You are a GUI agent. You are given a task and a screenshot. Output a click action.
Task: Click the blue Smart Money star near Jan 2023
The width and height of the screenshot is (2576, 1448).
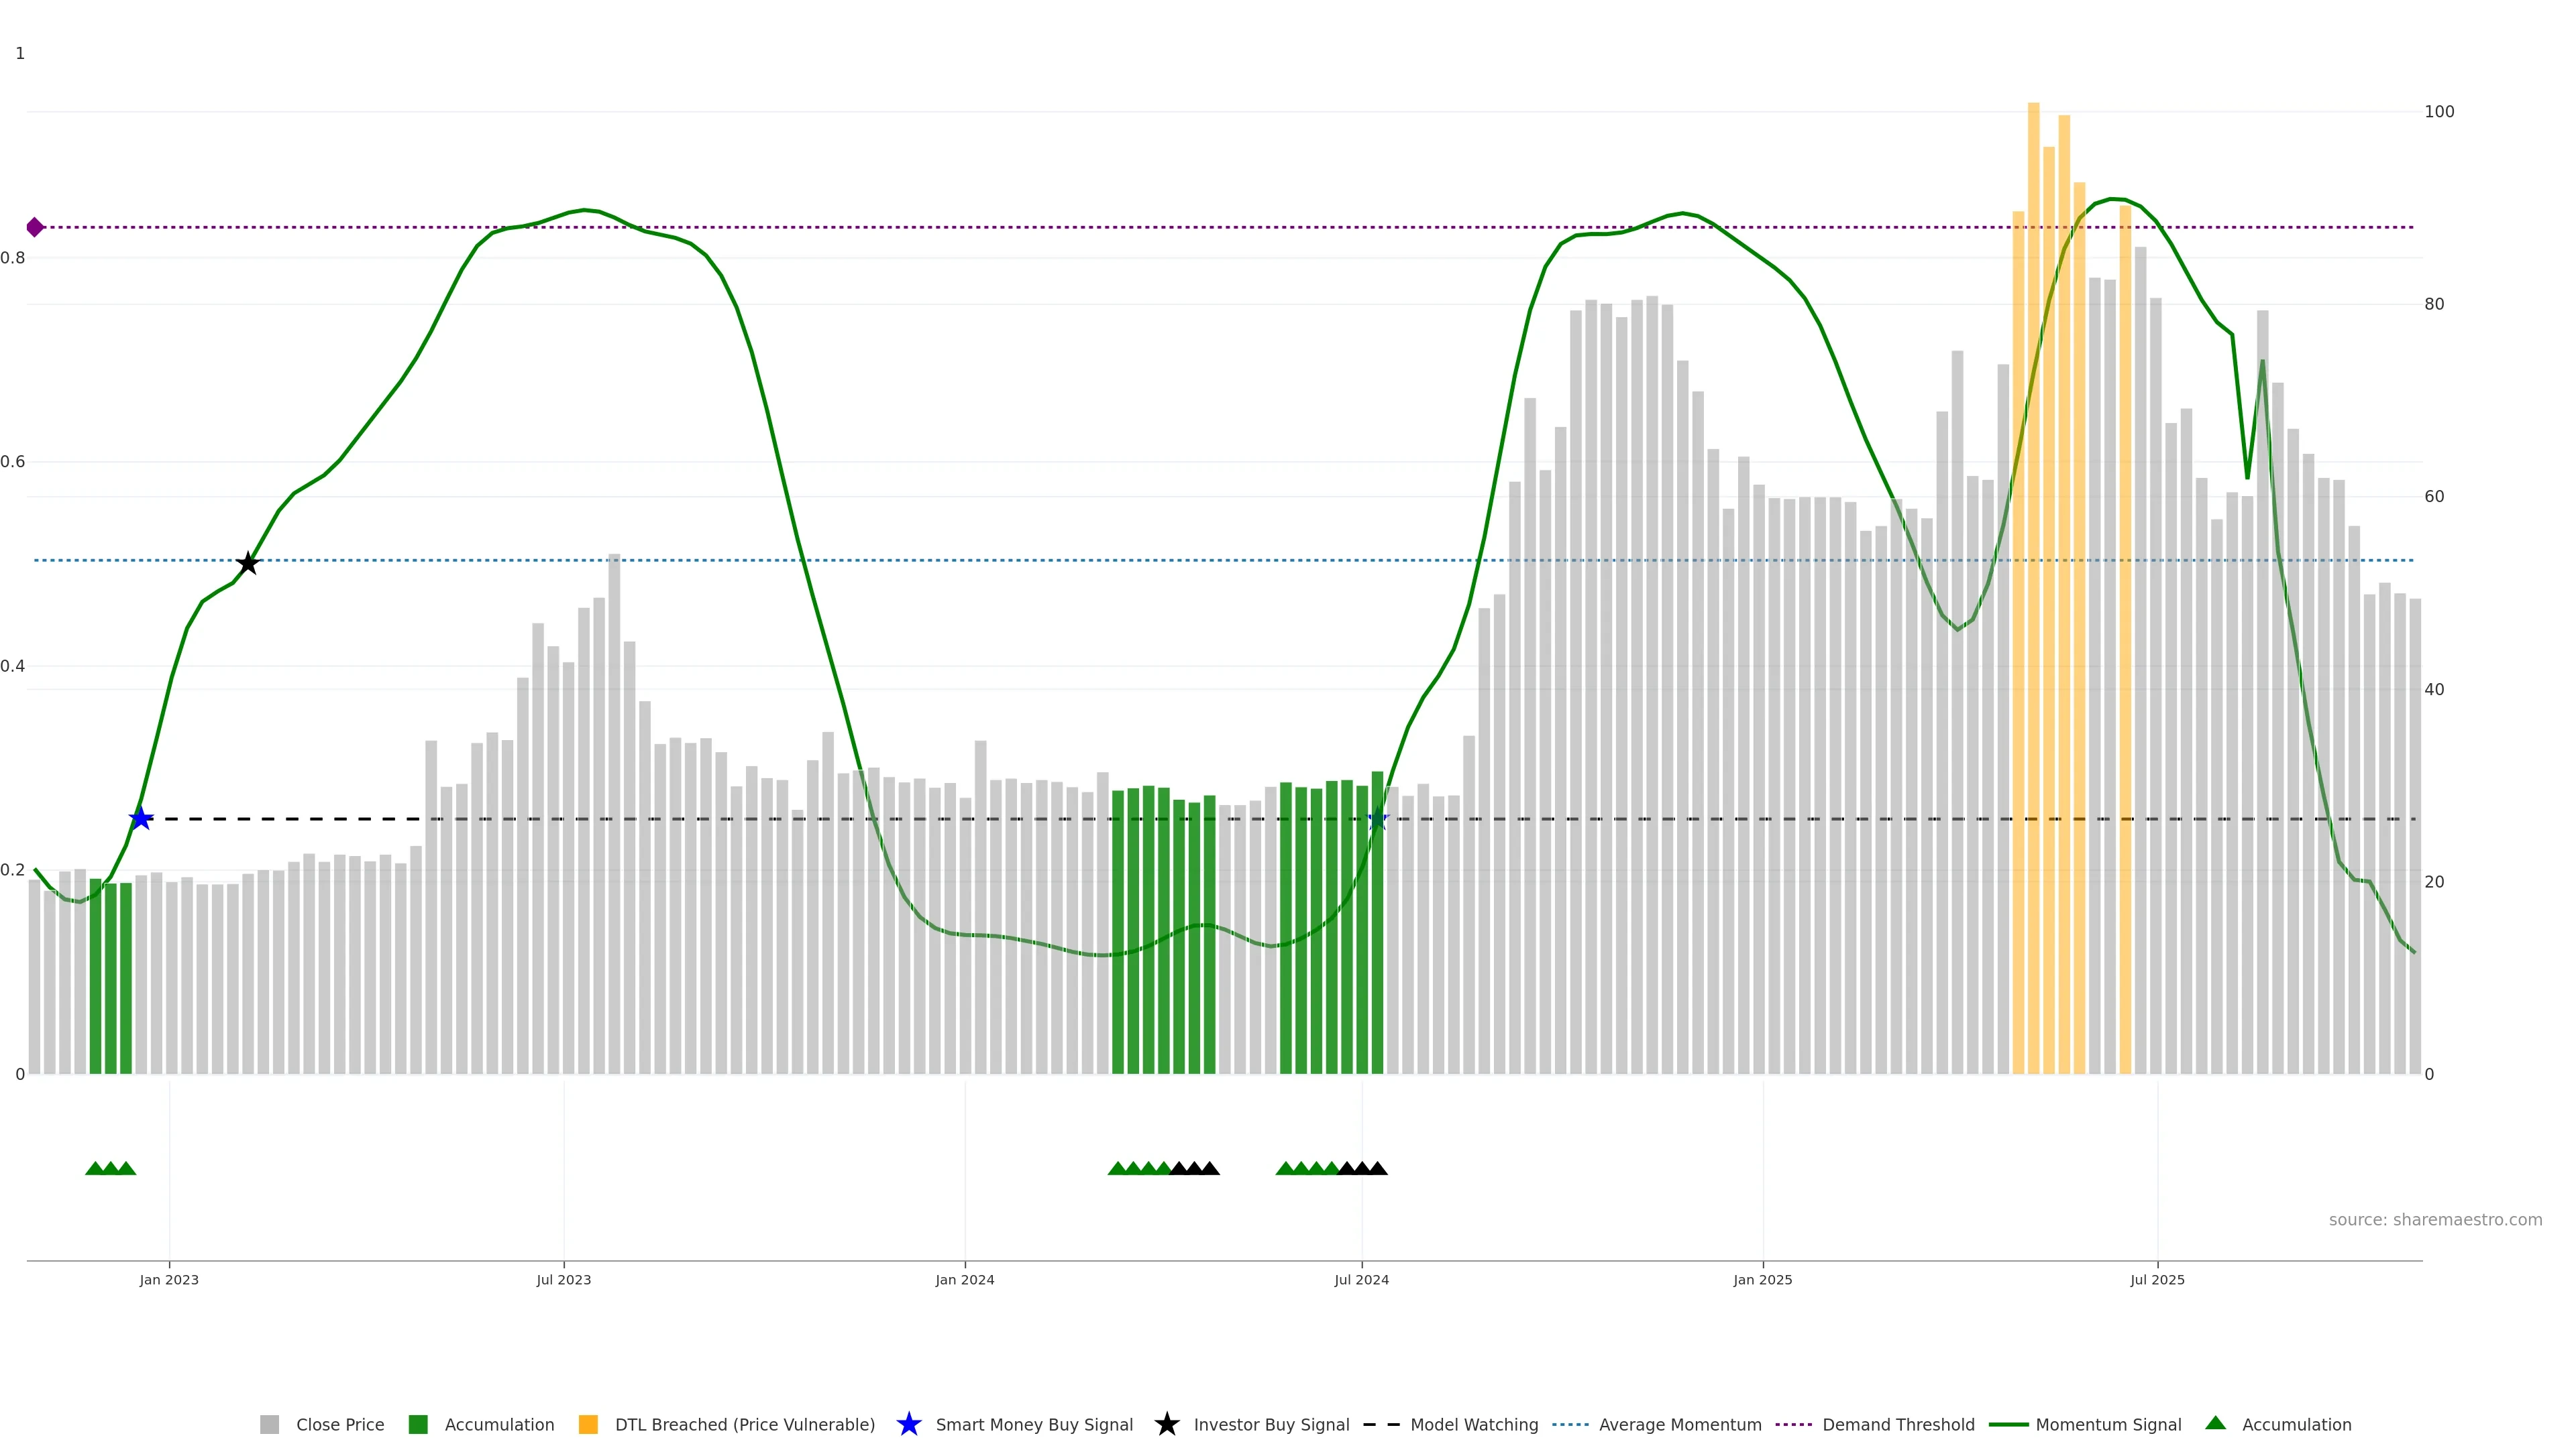pos(141,819)
